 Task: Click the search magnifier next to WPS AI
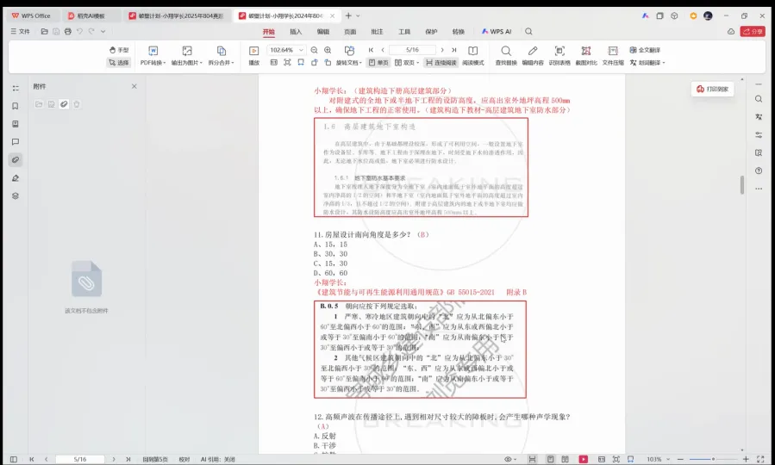click(x=528, y=32)
